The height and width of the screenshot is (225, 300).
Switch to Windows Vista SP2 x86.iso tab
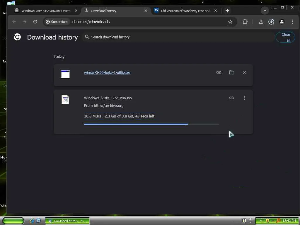[x=46, y=11]
